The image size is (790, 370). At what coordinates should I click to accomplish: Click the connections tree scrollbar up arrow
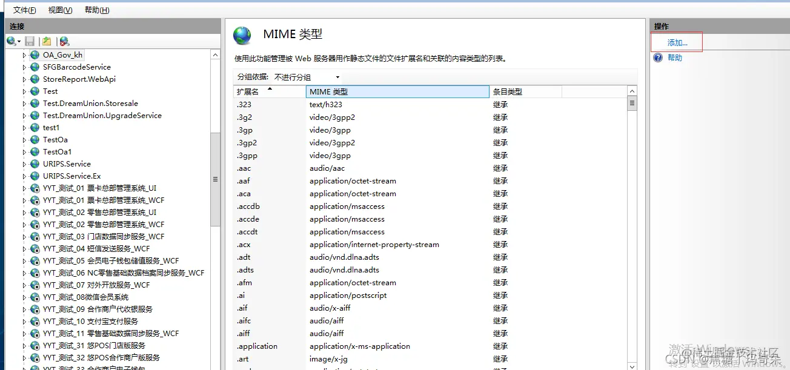click(215, 55)
